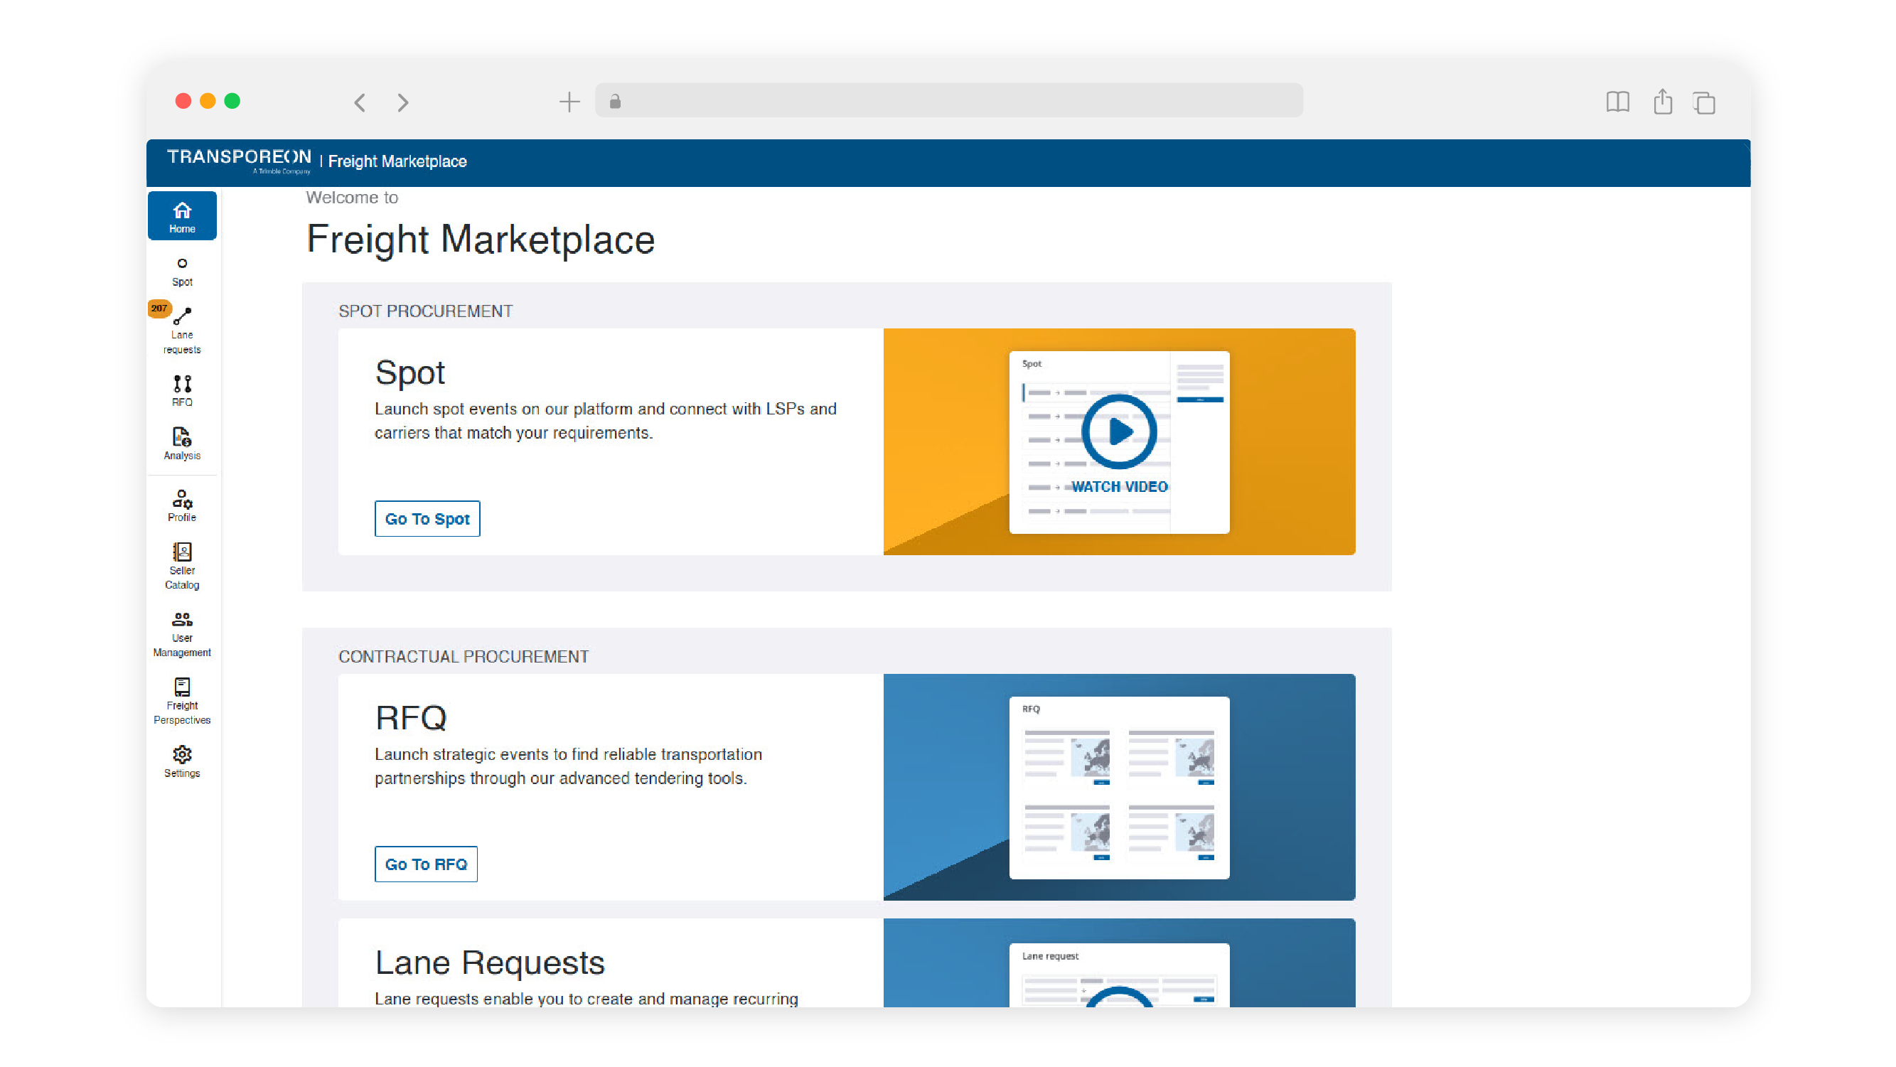Click the browser forward arrow
The height and width of the screenshot is (1067, 1896).
[x=402, y=102]
